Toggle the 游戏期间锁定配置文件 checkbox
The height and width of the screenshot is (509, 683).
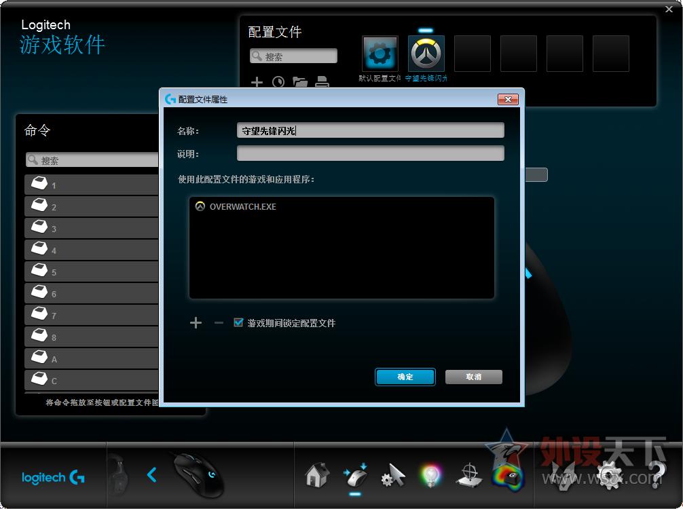pyautogui.click(x=238, y=322)
